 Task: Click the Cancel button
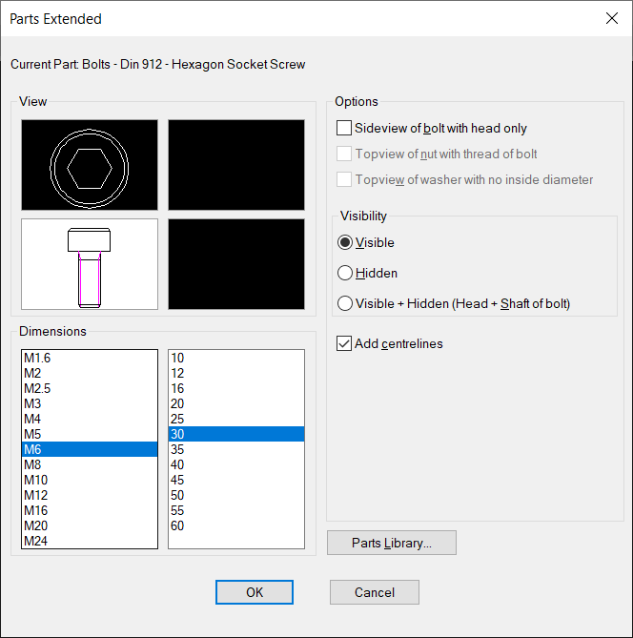[375, 592]
